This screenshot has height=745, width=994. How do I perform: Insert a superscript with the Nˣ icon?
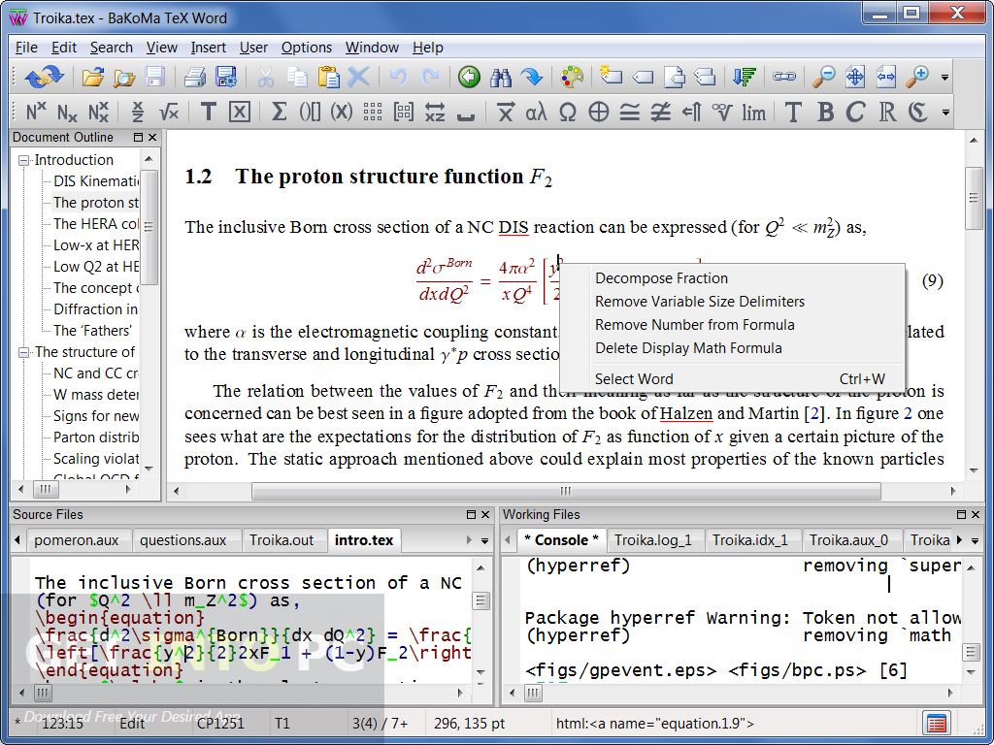click(36, 113)
